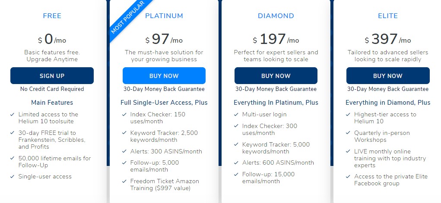Viewport: 441px width, 203px height.
Task: Click the checkmark beside Multi-user login
Action: [236, 115]
